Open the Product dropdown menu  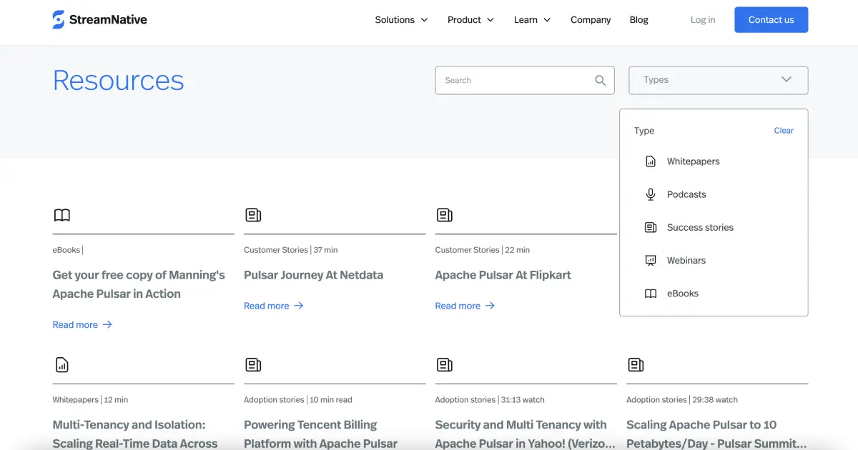(470, 20)
